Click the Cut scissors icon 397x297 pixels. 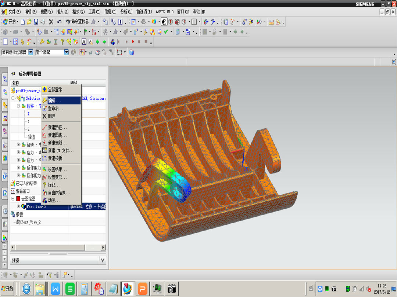pyautogui.click(x=51, y=22)
